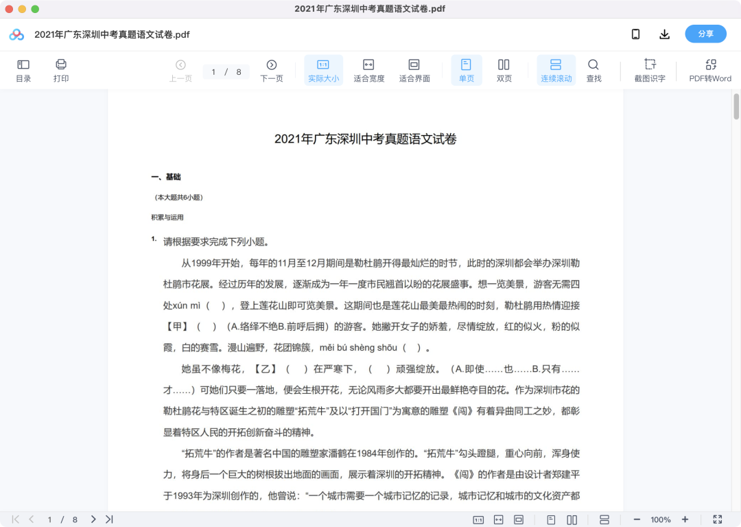Go to previous page in bottom bar
The image size is (741, 527).
pyautogui.click(x=32, y=519)
